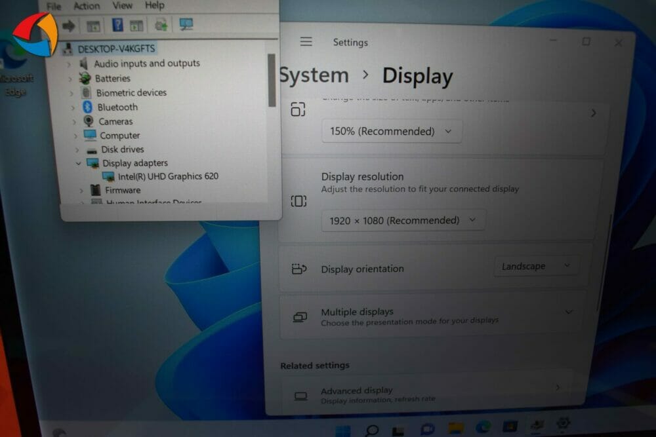Open File Explorer from the taskbar
The height and width of the screenshot is (437, 656).
coord(456,428)
